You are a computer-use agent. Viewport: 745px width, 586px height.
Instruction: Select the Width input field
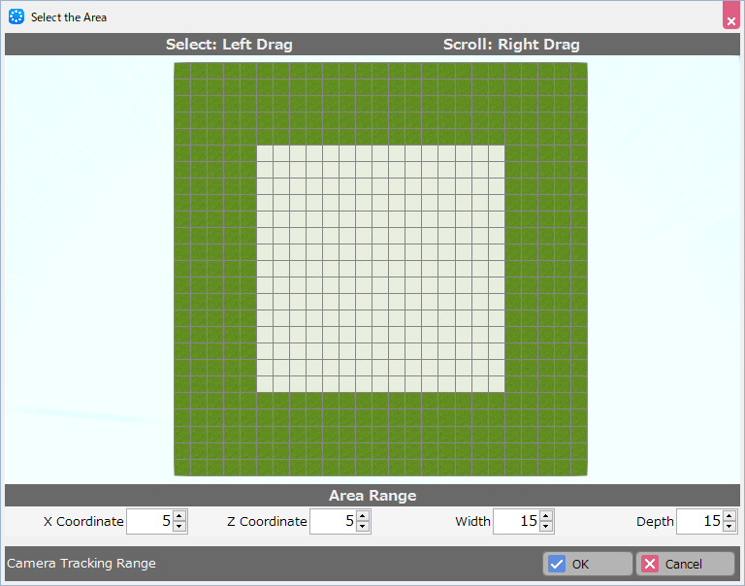[x=516, y=522]
